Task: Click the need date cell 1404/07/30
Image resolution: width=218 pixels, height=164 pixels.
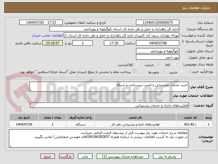Action: (24, 124)
